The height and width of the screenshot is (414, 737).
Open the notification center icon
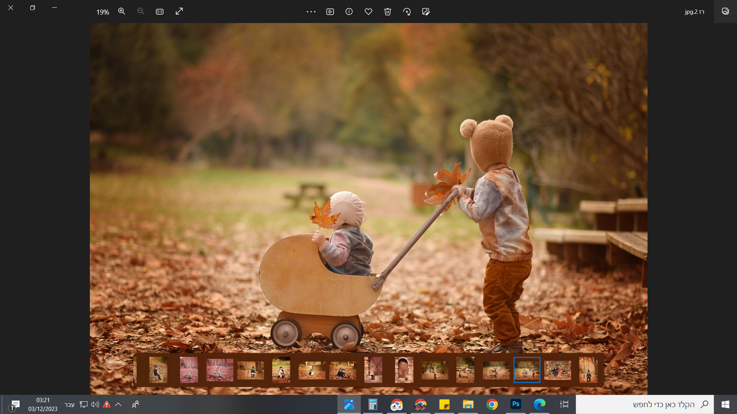15,404
